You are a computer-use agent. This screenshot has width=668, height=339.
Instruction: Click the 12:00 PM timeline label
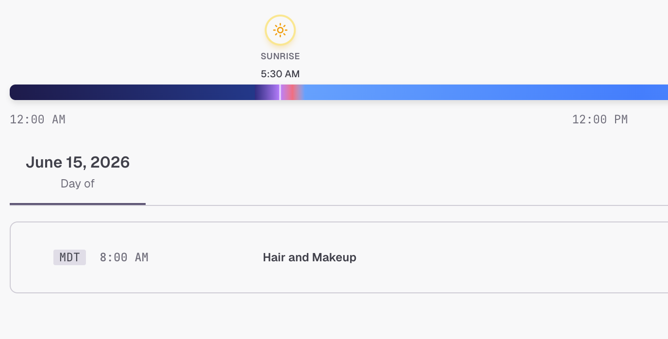coord(600,119)
